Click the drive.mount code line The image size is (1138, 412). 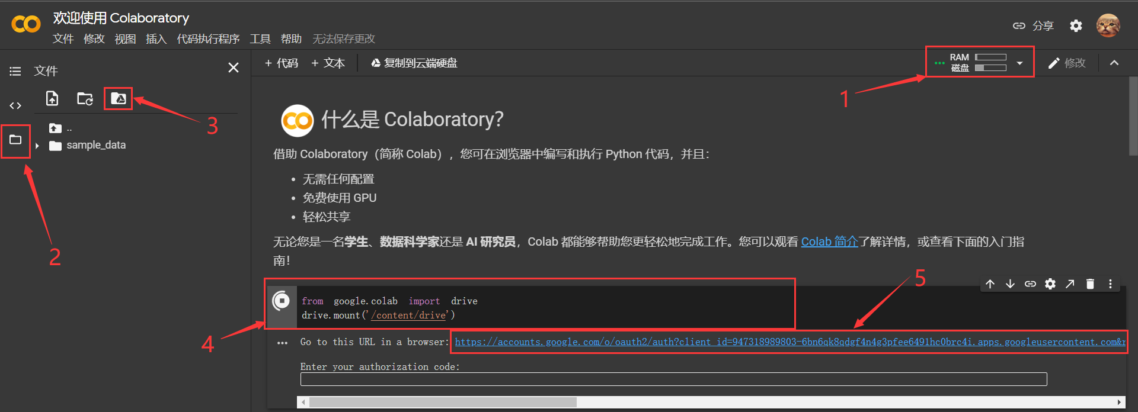click(x=378, y=316)
